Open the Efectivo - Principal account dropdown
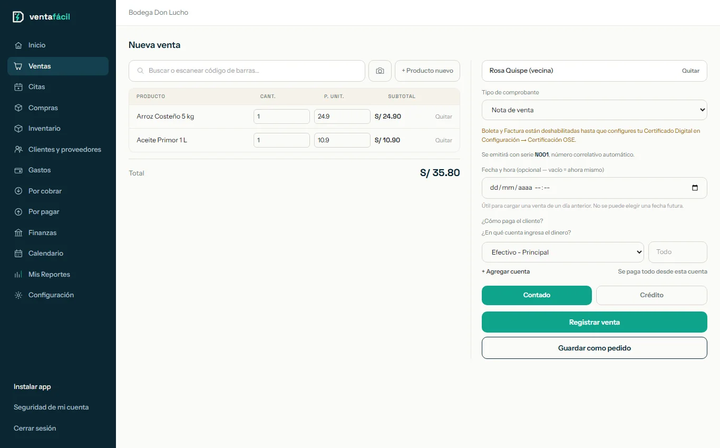 pyautogui.click(x=563, y=252)
